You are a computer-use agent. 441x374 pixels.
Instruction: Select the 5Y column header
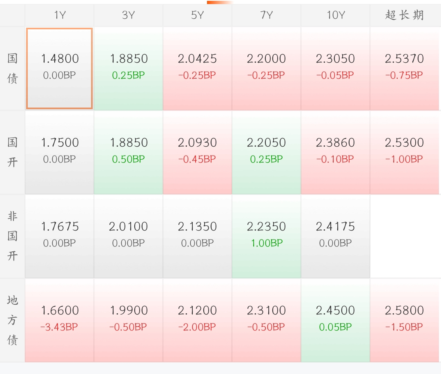197,15
